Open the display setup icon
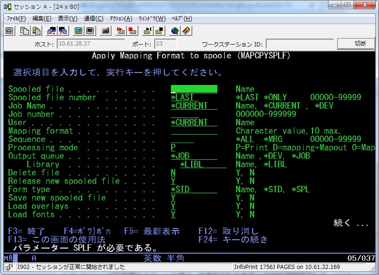This screenshot has width=379, height=275. coord(78,31)
